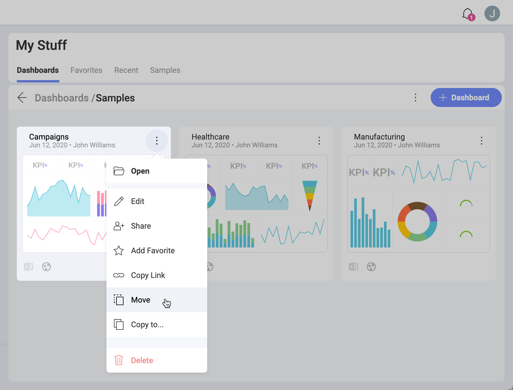Switch to the Favorites tab

click(86, 70)
